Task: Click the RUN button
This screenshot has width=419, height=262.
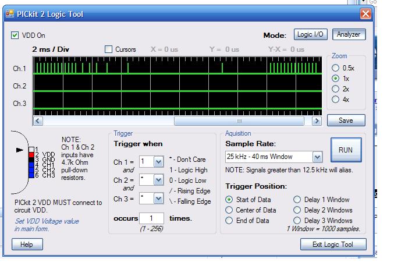Action: click(346, 150)
